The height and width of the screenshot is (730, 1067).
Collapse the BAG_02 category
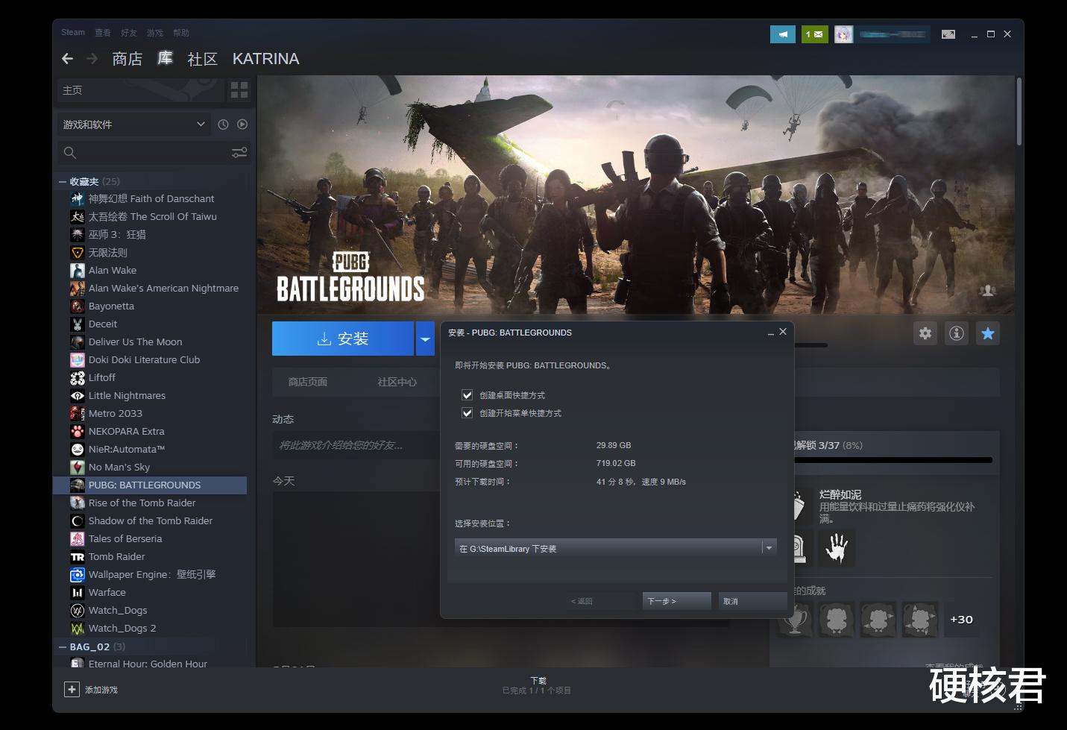pyautogui.click(x=63, y=647)
